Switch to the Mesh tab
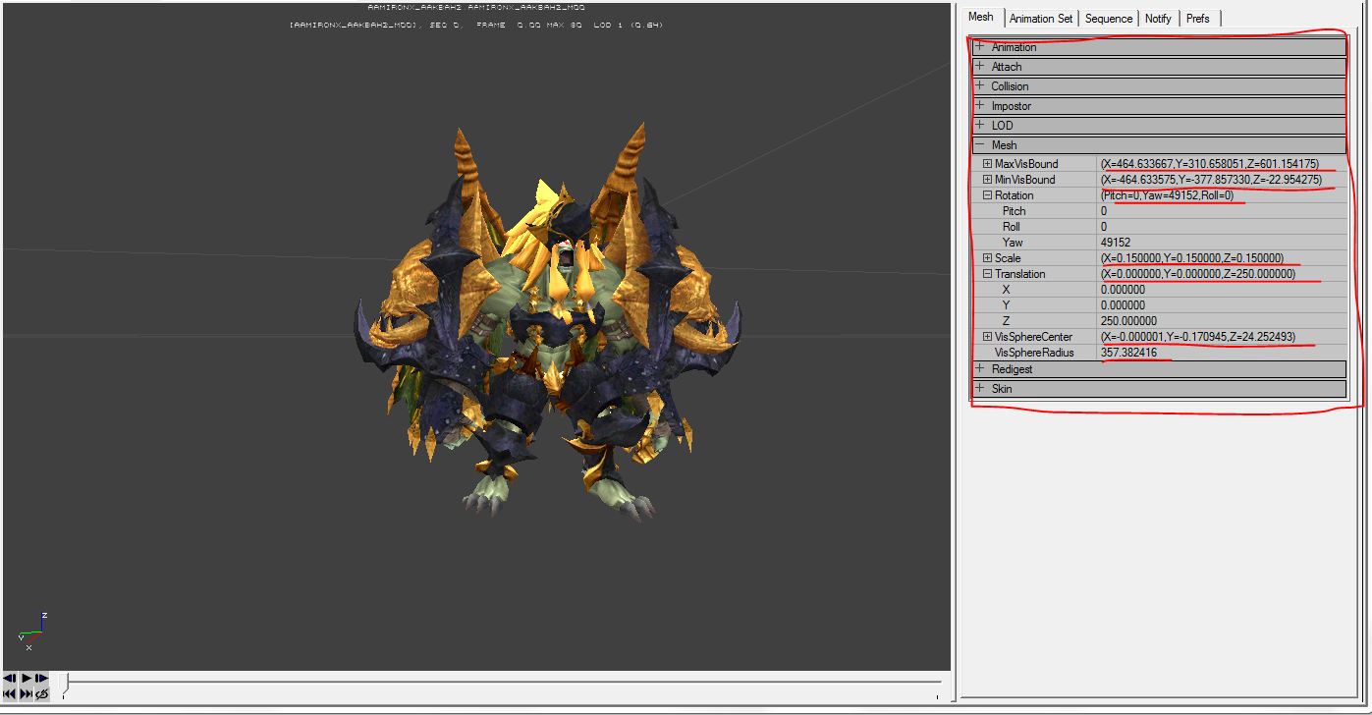The height and width of the screenshot is (715, 1372). click(x=981, y=17)
